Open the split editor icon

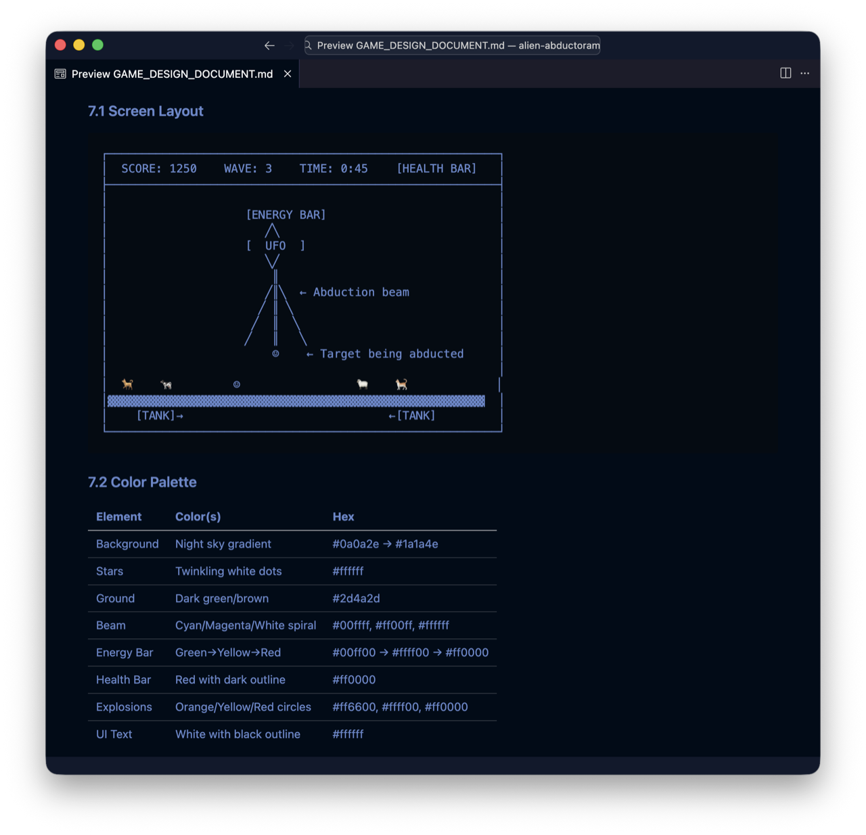click(x=785, y=73)
